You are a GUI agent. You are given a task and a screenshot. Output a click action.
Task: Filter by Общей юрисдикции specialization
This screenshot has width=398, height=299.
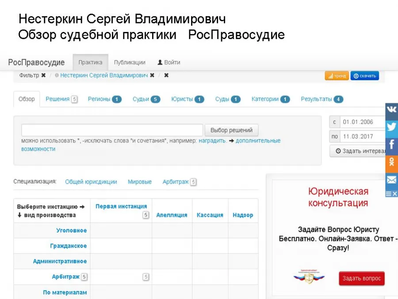pos(91,182)
